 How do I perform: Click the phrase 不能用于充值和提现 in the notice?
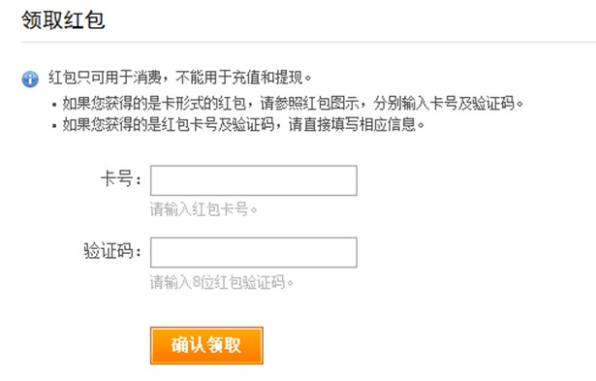tap(239, 78)
